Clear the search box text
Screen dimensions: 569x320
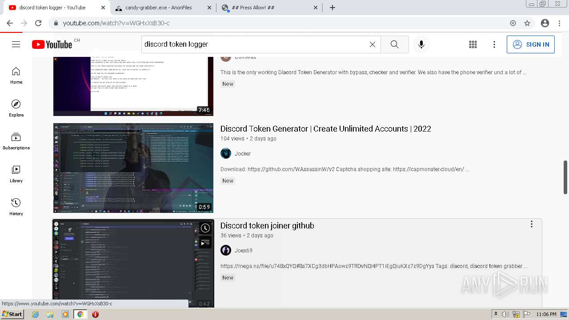373,44
